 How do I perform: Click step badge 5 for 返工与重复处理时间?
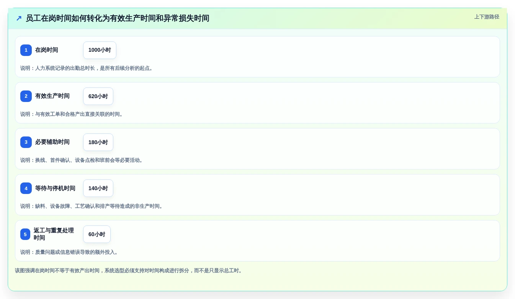25,234
